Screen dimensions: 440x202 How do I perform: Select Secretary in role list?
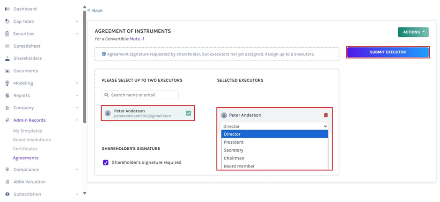[275, 150]
